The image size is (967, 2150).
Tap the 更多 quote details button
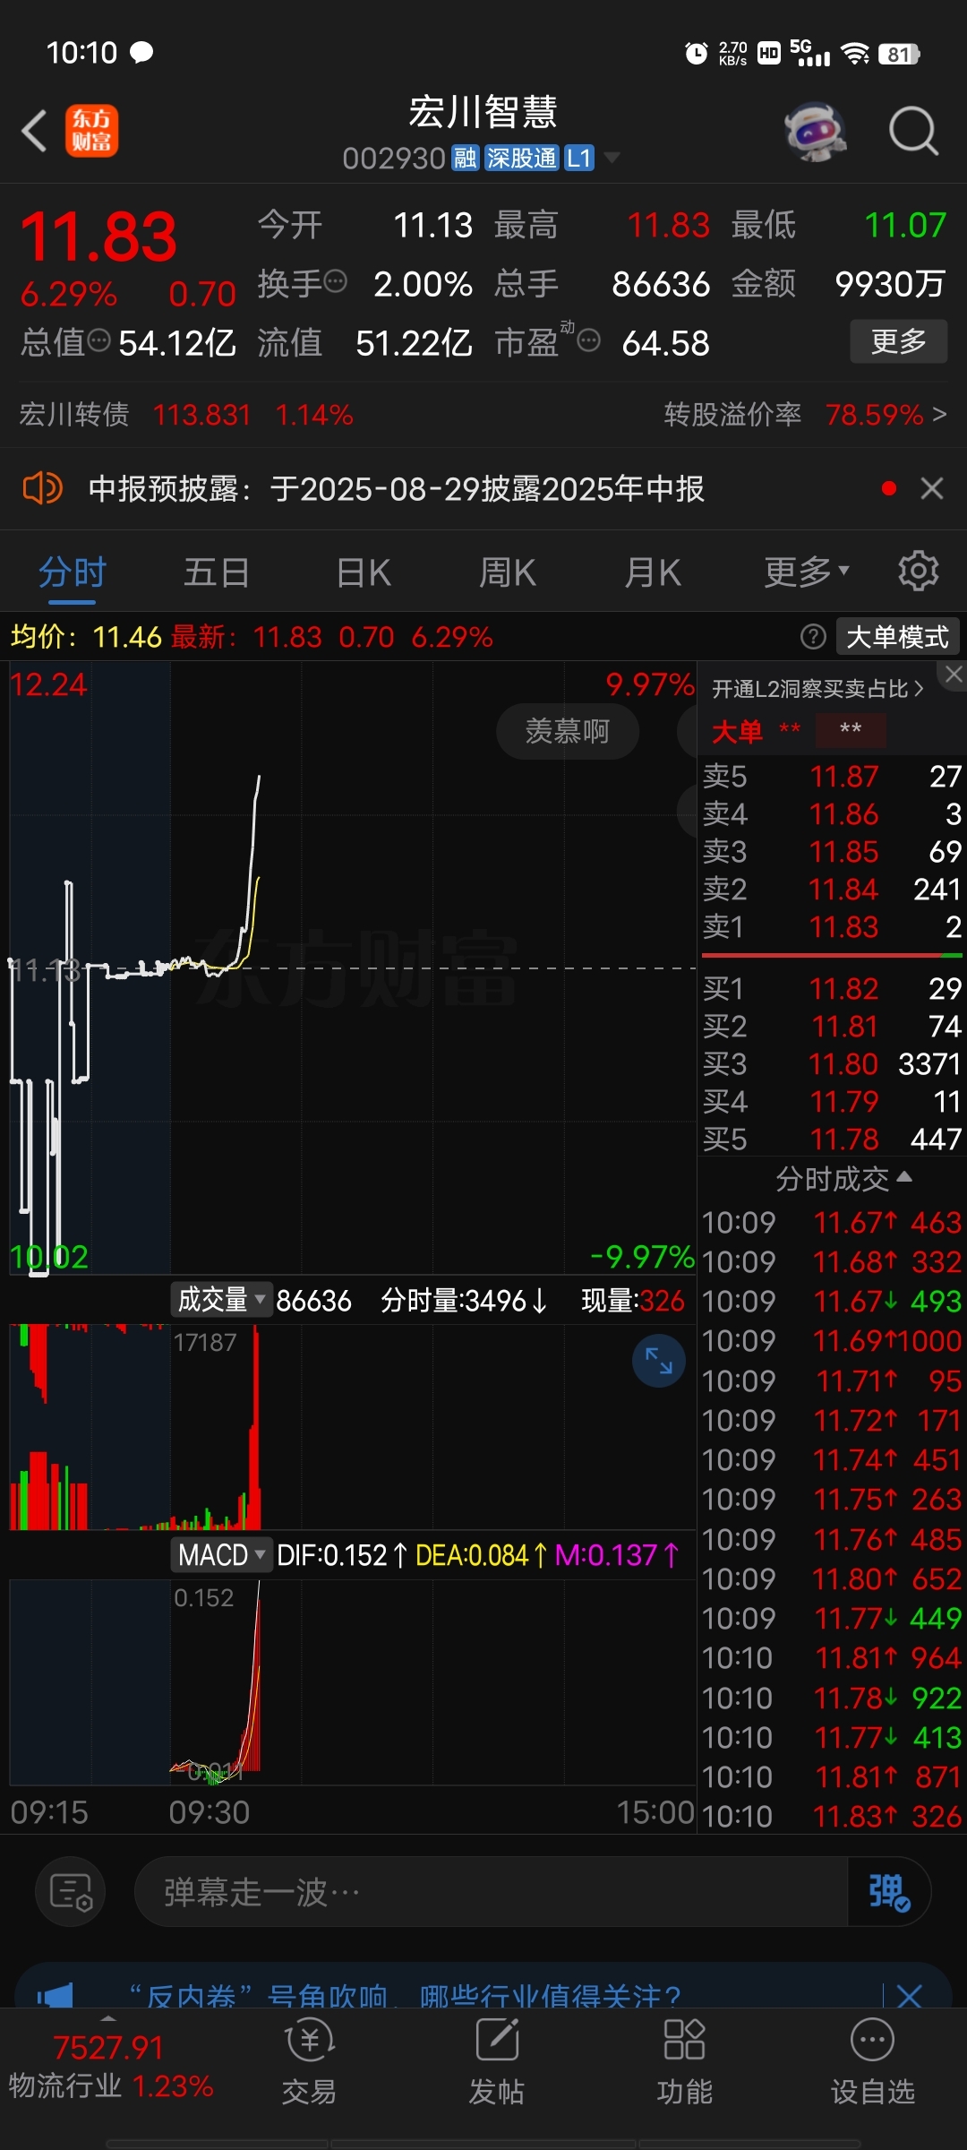tap(898, 340)
